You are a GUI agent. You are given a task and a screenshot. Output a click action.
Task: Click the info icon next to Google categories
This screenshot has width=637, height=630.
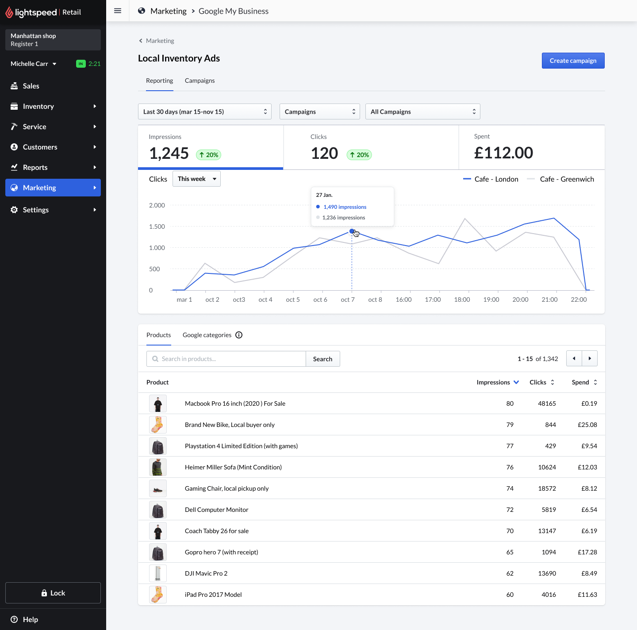[239, 335]
